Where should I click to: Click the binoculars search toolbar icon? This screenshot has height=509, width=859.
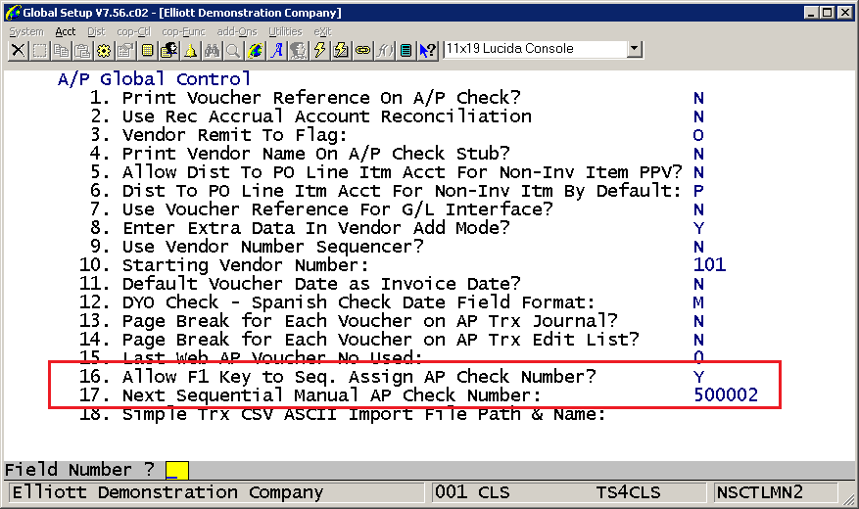tap(212, 50)
